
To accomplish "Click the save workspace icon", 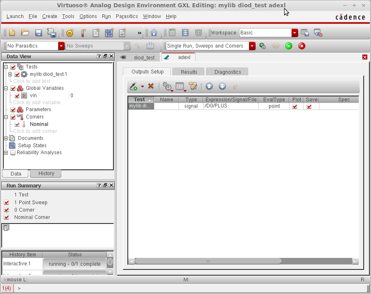I will [305, 33].
